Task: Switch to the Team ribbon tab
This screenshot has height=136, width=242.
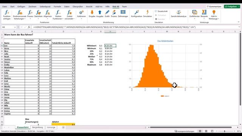Action: click(124, 6)
